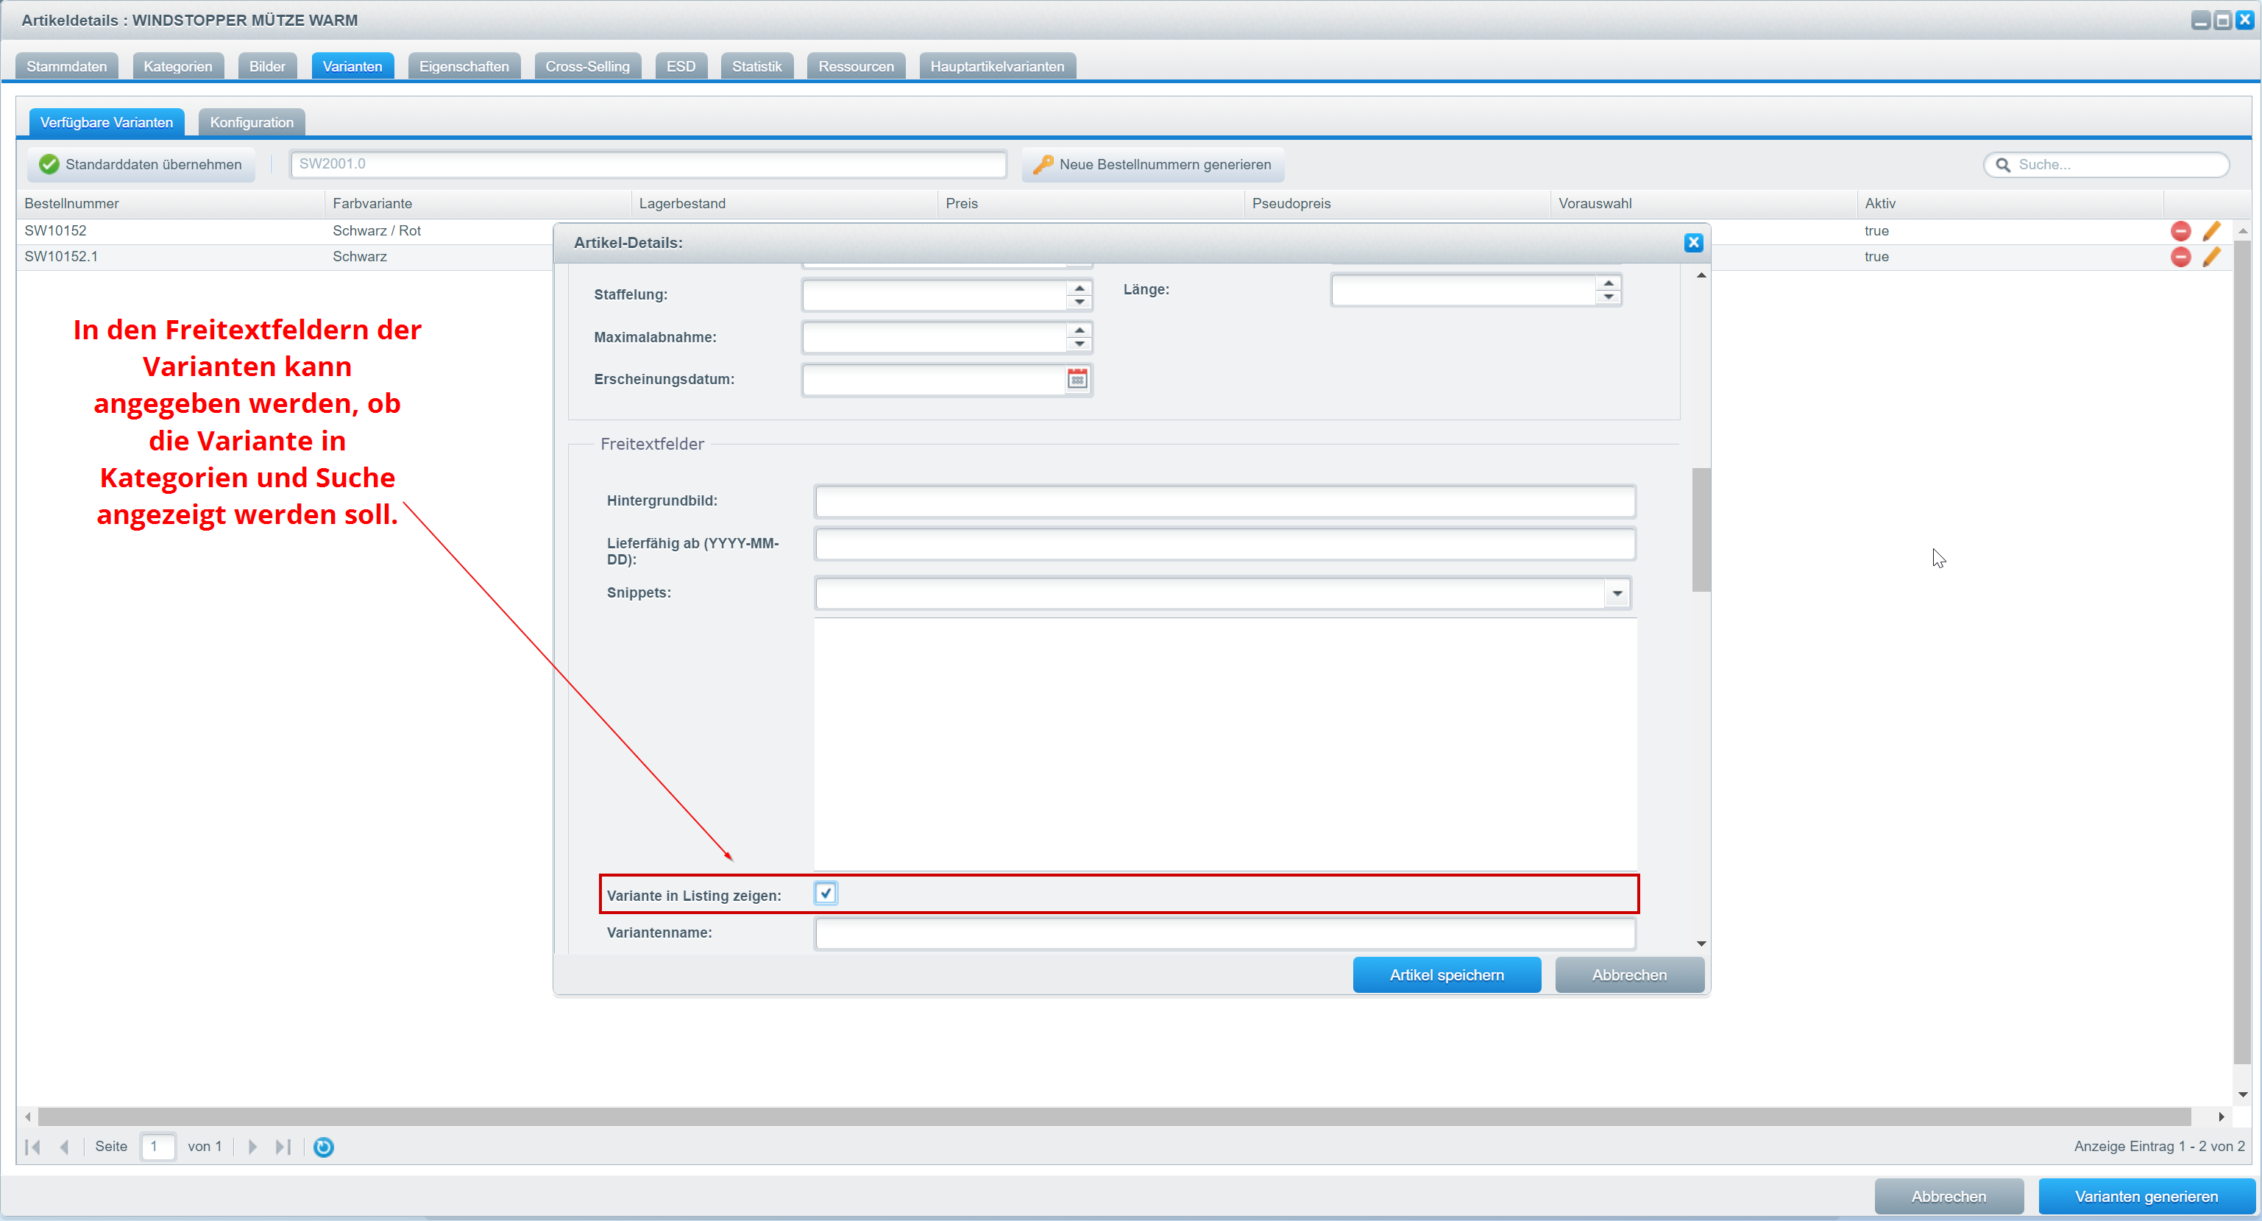Open the ESD tab
The image size is (2262, 1221).
681,67
